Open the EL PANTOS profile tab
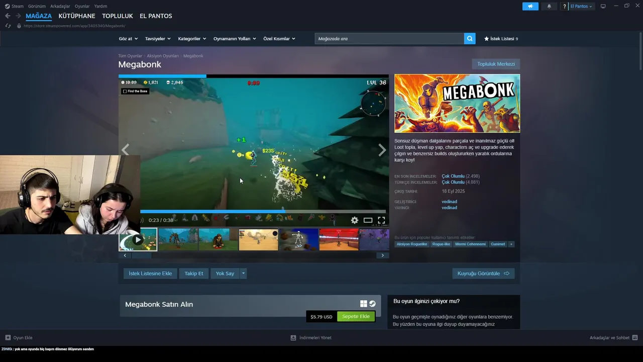This screenshot has width=643, height=362. point(156,16)
